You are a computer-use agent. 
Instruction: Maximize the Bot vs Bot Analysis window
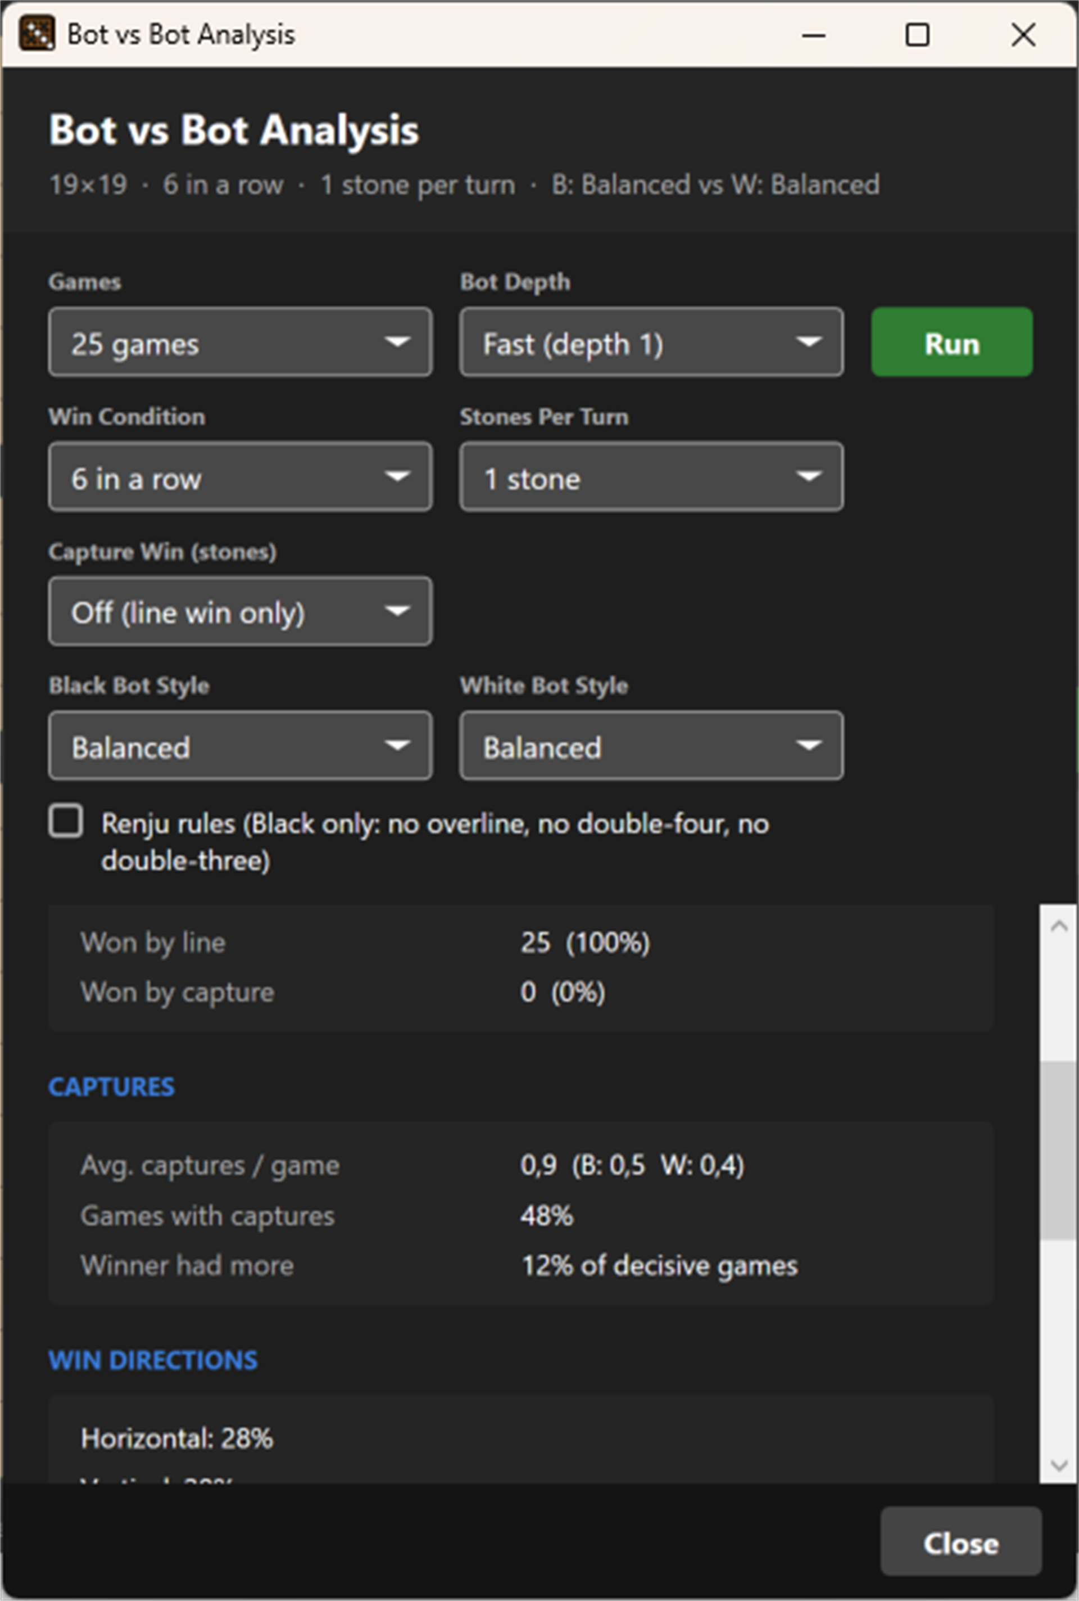917,34
